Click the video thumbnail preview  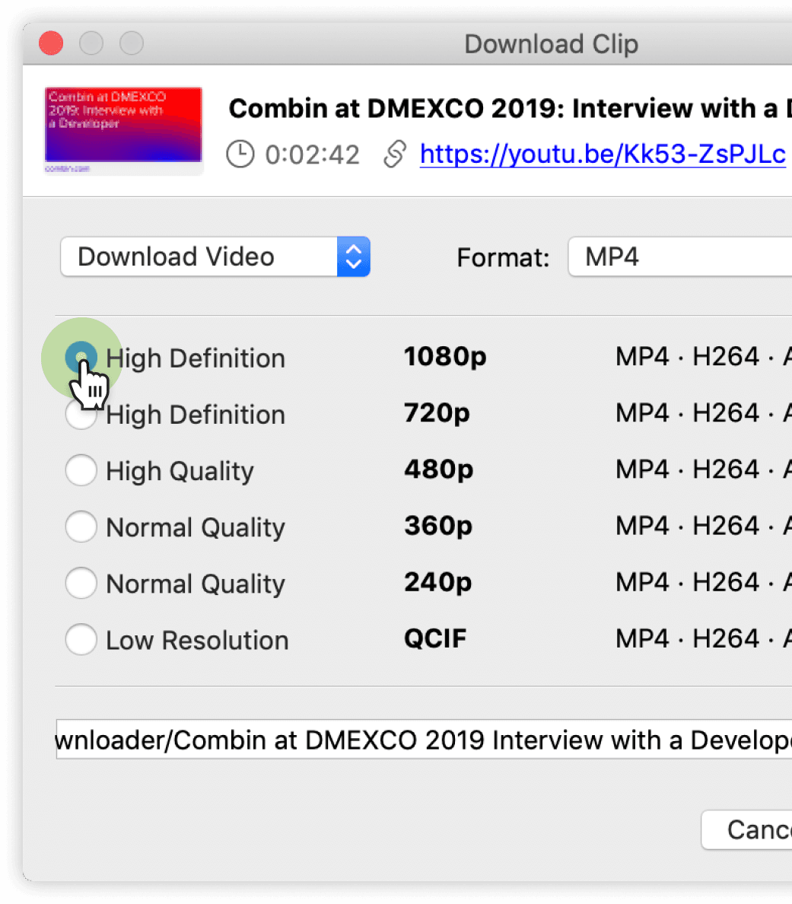[x=124, y=128]
